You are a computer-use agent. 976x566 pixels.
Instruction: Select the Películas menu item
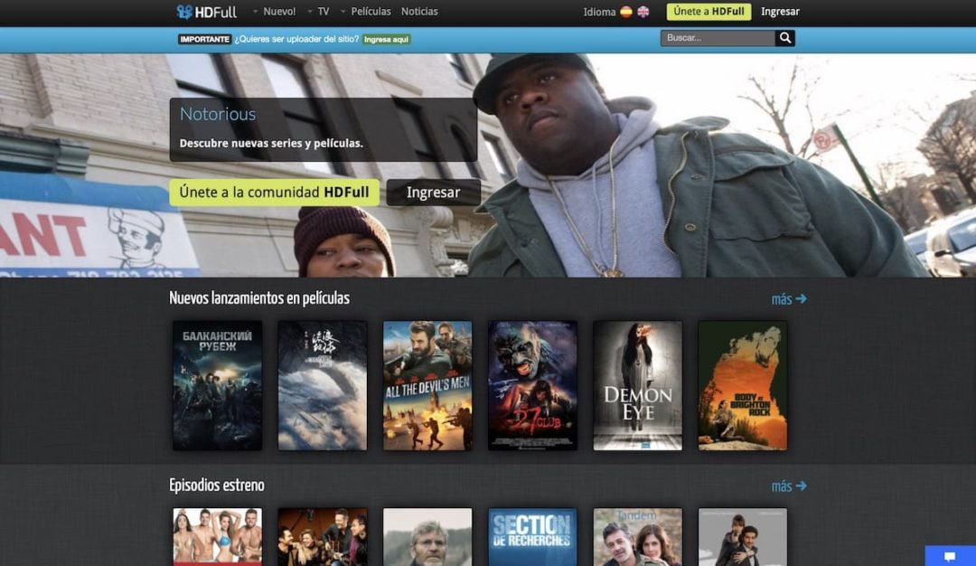coord(370,12)
